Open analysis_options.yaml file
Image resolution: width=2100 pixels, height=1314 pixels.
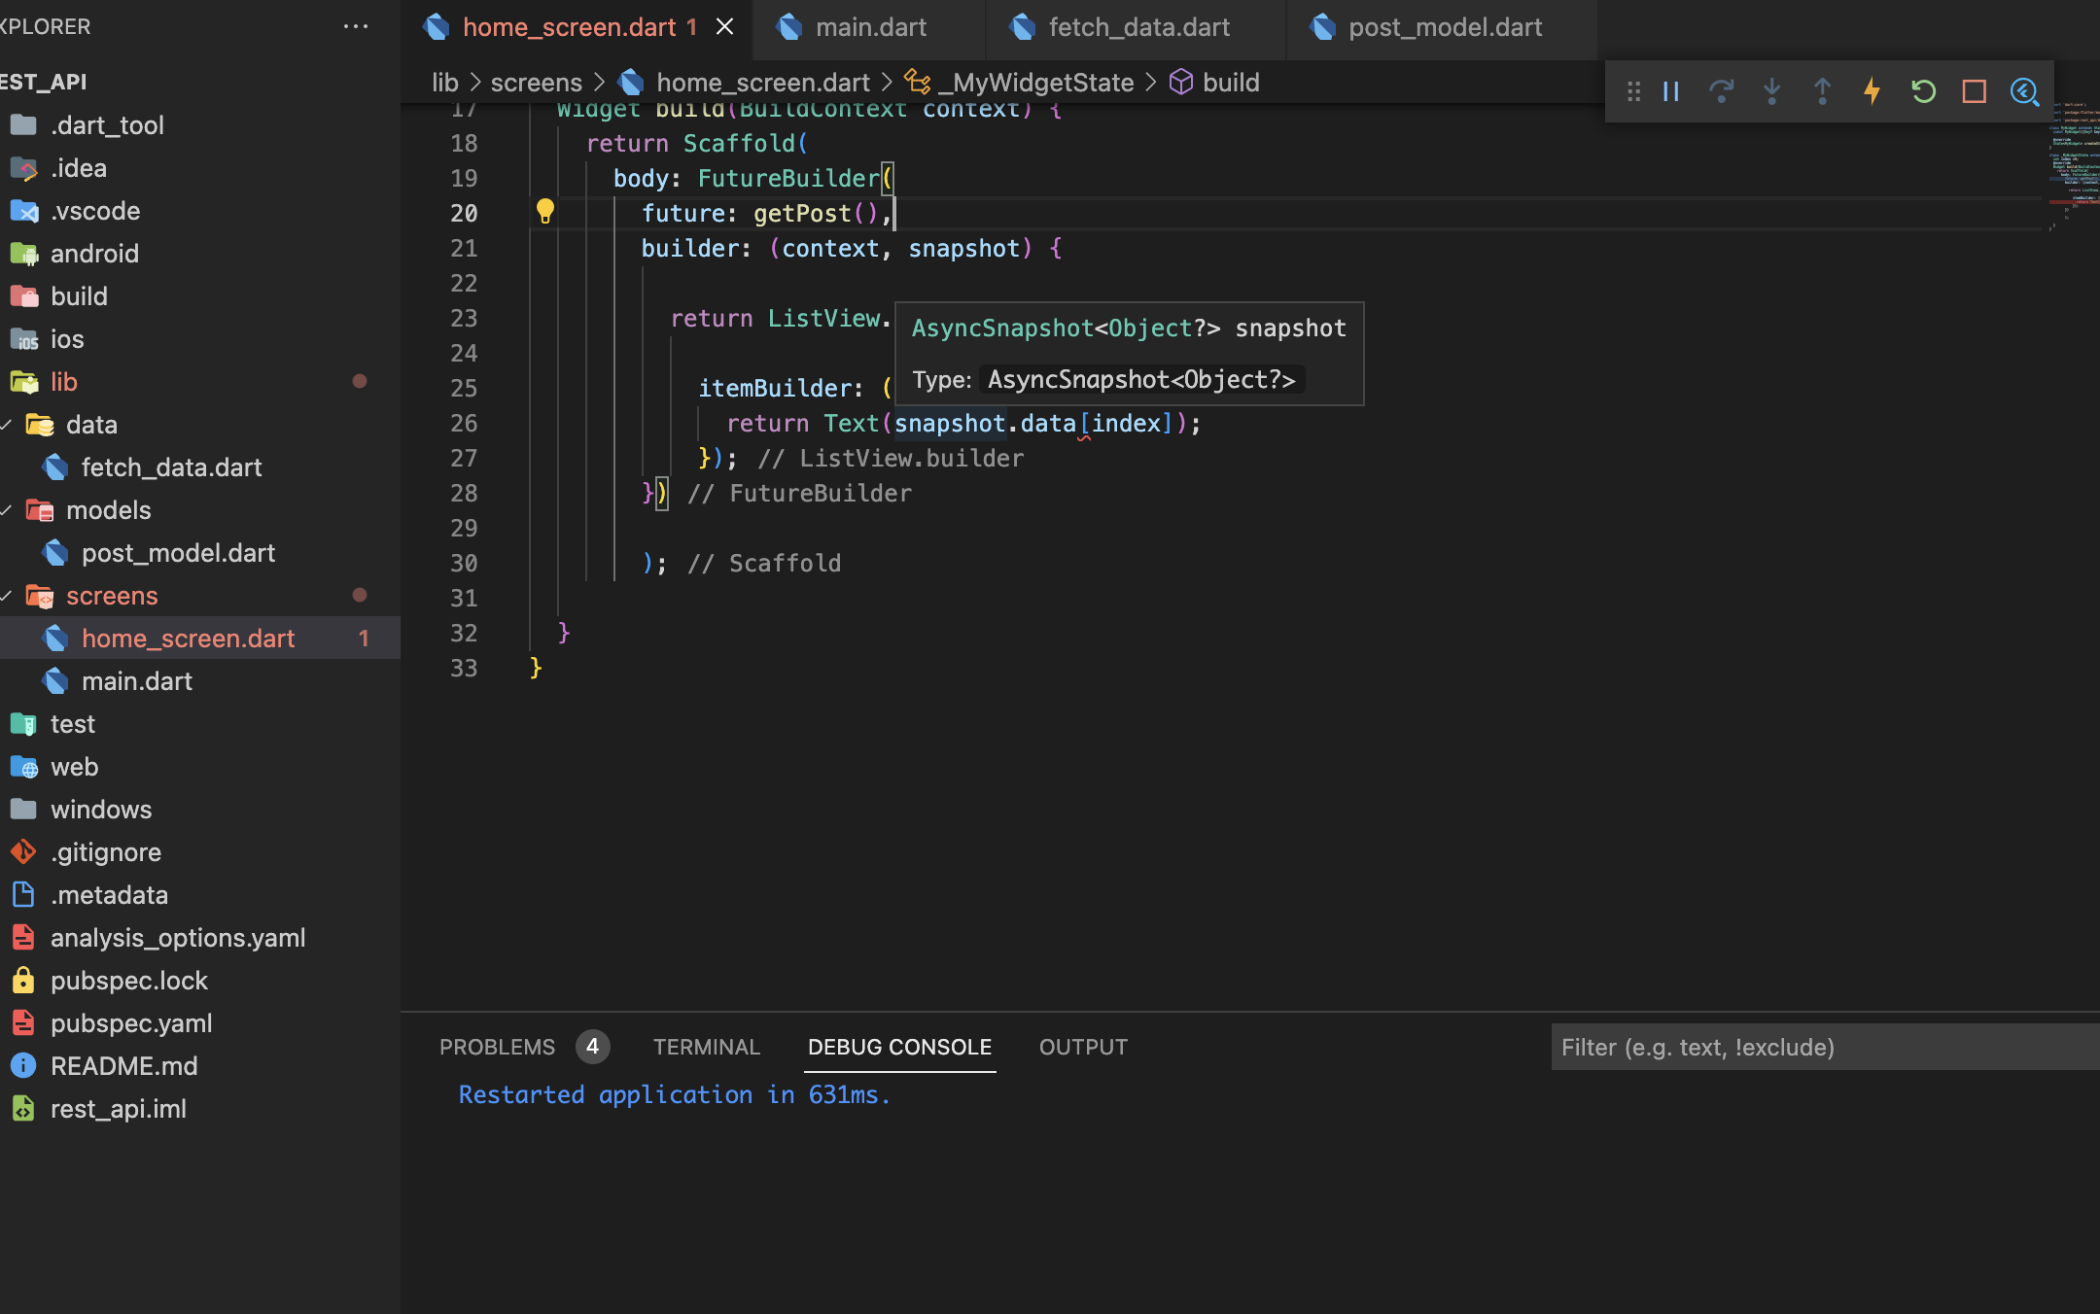(x=200, y=938)
